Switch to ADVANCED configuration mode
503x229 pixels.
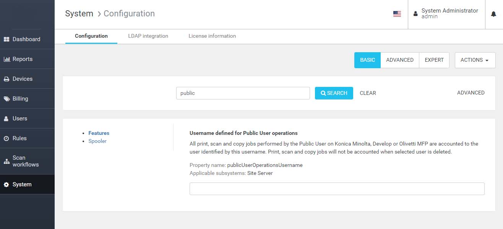(400, 60)
